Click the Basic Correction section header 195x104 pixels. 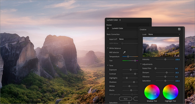pyautogui.click(x=113, y=34)
